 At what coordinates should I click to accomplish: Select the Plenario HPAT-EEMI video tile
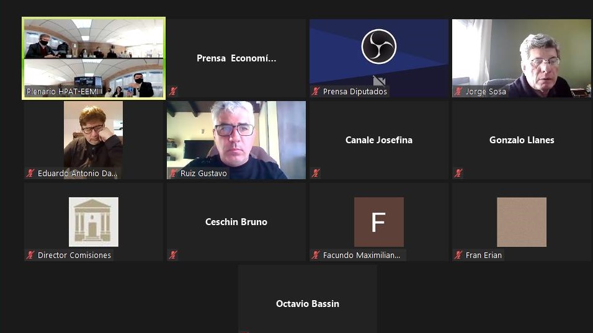coord(94,58)
